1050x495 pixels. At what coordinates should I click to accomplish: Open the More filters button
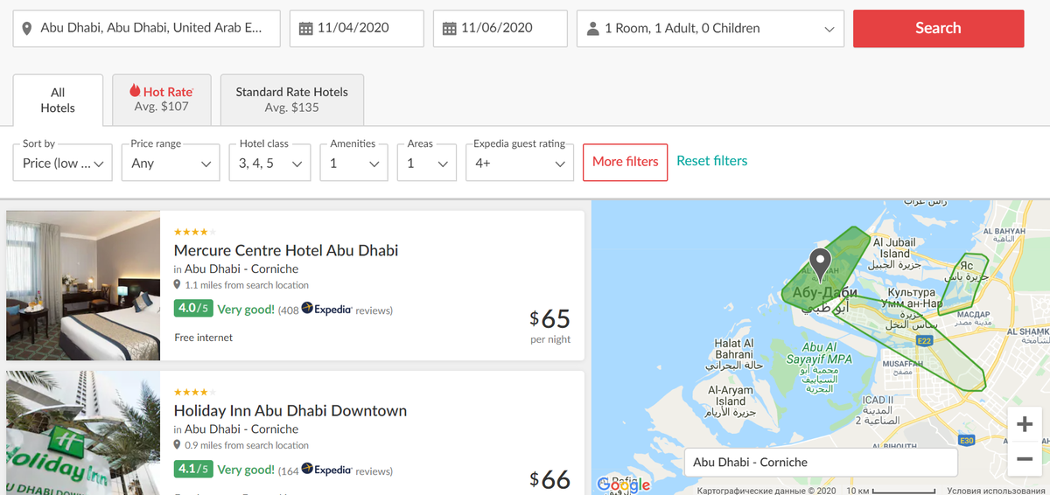[625, 162]
